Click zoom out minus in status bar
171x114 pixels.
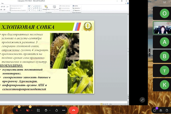(113, 104)
